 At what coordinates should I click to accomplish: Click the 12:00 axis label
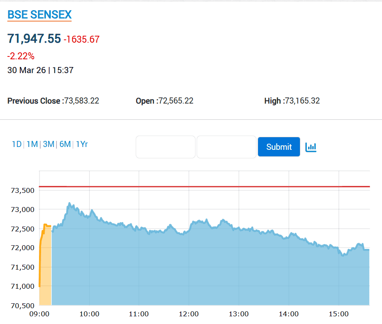(189, 313)
